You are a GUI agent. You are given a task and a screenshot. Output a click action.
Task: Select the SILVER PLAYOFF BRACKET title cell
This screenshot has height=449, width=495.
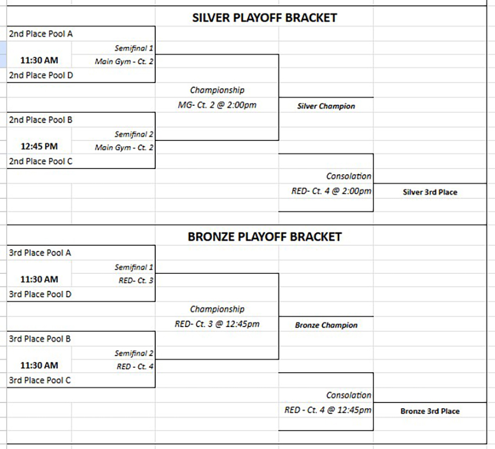click(x=264, y=18)
